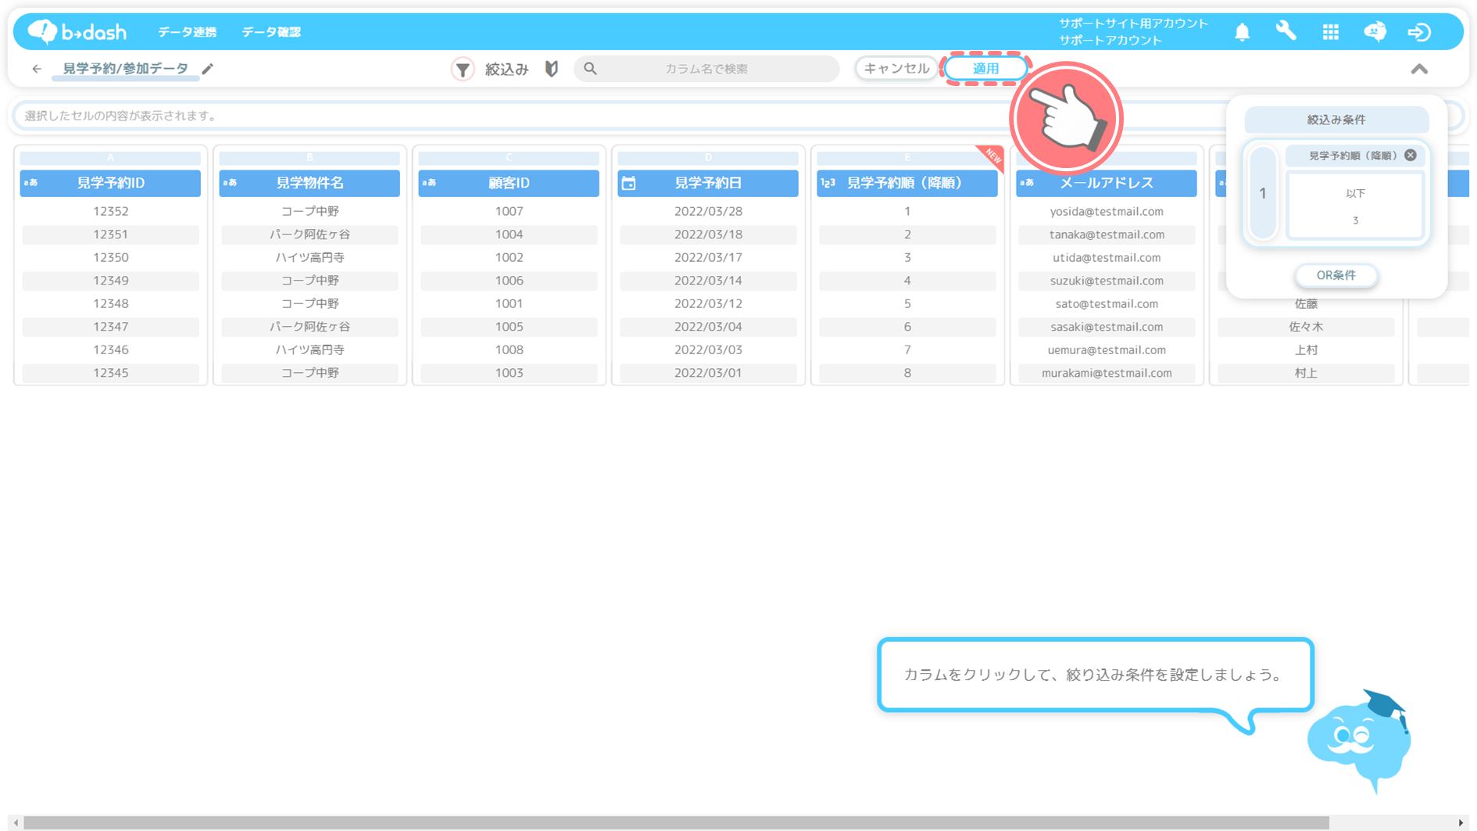The width and height of the screenshot is (1477, 831).
Task: Remove the 見学予約順 filter condition
Action: pos(1410,156)
